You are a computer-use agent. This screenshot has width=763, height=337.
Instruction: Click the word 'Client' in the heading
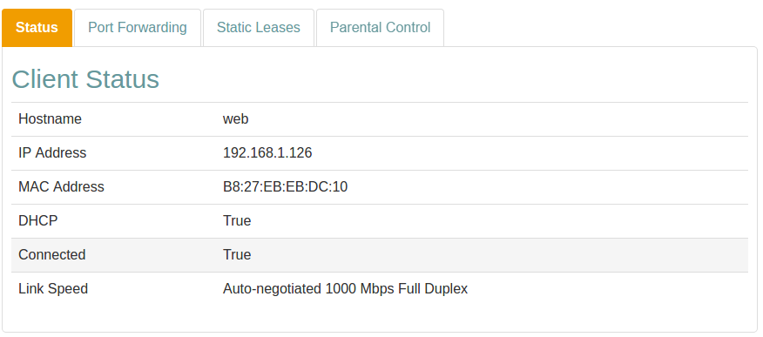pos(44,79)
